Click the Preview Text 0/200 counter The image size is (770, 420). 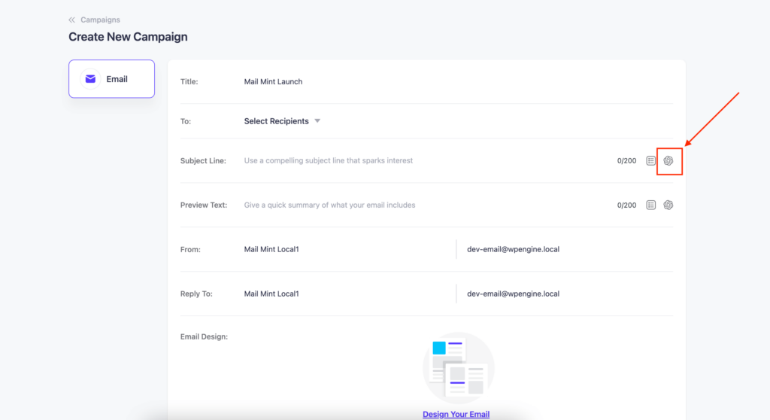tap(626, 205)
